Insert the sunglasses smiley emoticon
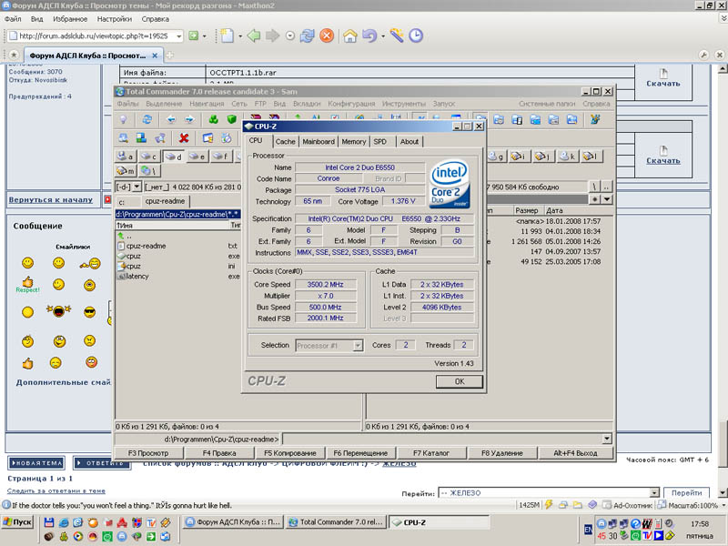The image size is (728, 546). pyautogui.click(x=89, y=312)
